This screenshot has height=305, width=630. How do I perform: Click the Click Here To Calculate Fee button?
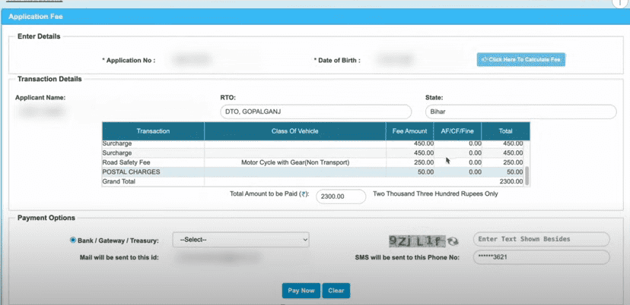point(521,59)
